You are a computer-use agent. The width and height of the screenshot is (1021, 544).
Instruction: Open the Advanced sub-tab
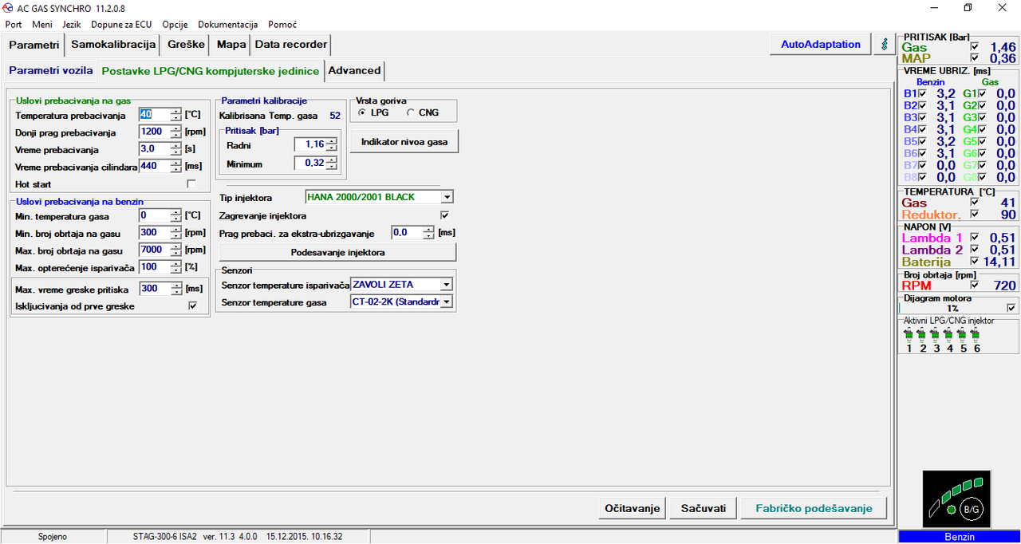355,70
